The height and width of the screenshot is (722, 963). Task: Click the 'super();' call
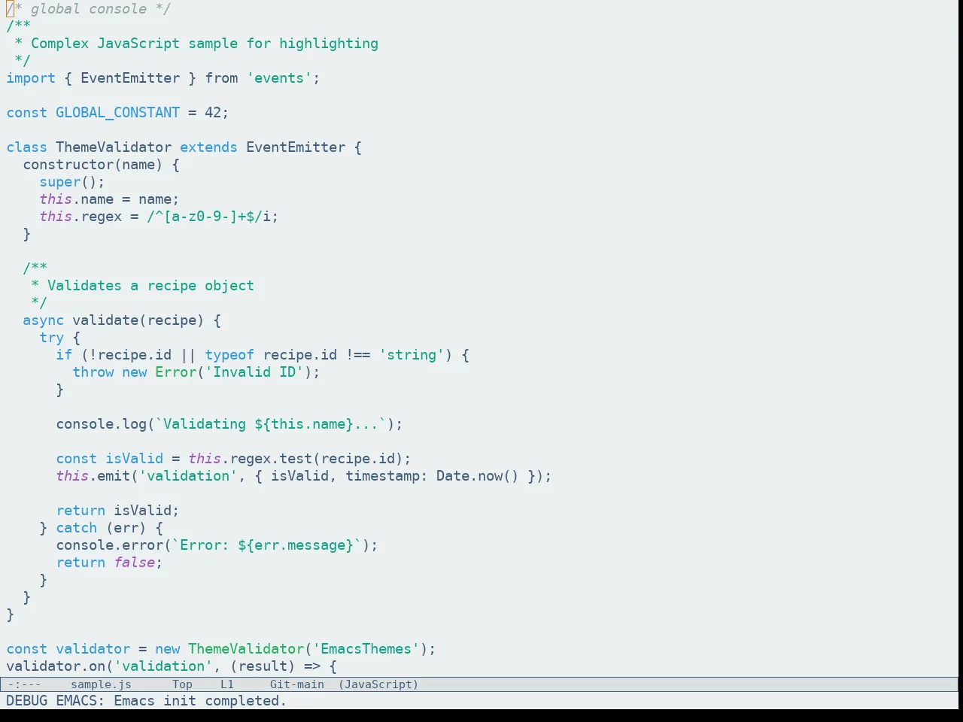72,182
